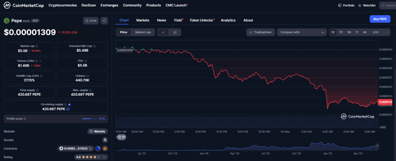Click the current price tag on chart axis
396x161 pixels.
pyautogui.click(x=386, y=102)
